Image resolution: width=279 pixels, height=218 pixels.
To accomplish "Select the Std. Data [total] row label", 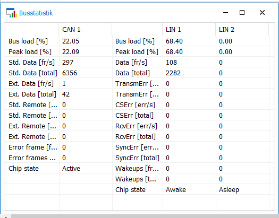I will (x=33, y=73).
